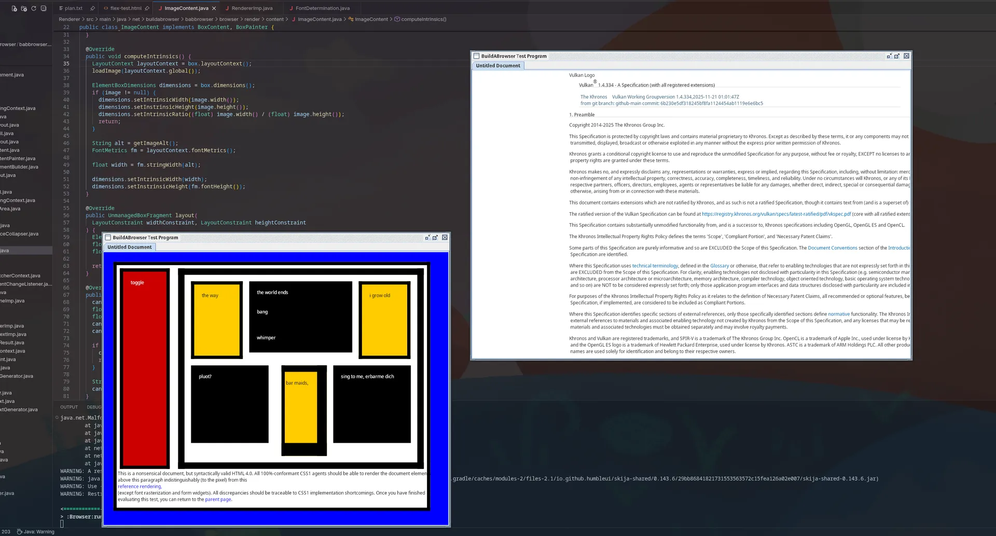Open the buildabrowser breadcrumb dropdown
Screen dimensions: 996x536
(x=161, y=19)
